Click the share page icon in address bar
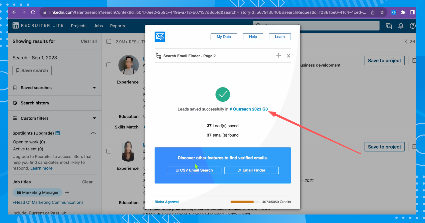 point(373,12)
